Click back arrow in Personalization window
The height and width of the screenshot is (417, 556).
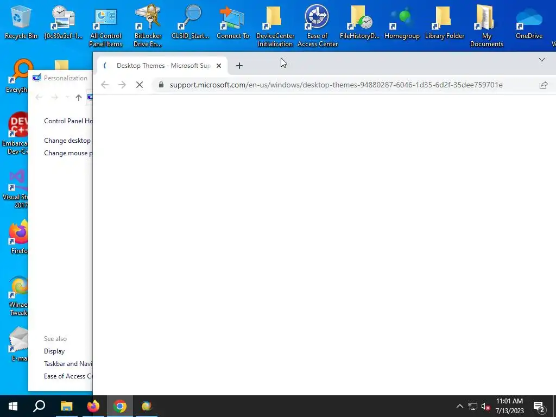pos(39,97)
